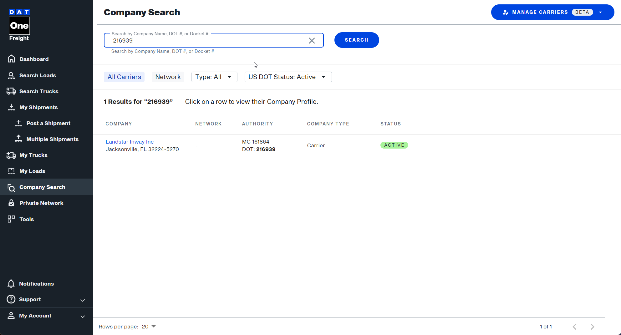Clear the search field with the X icon
The height and width of the screenshot is (335, 621).
[312, 41]
